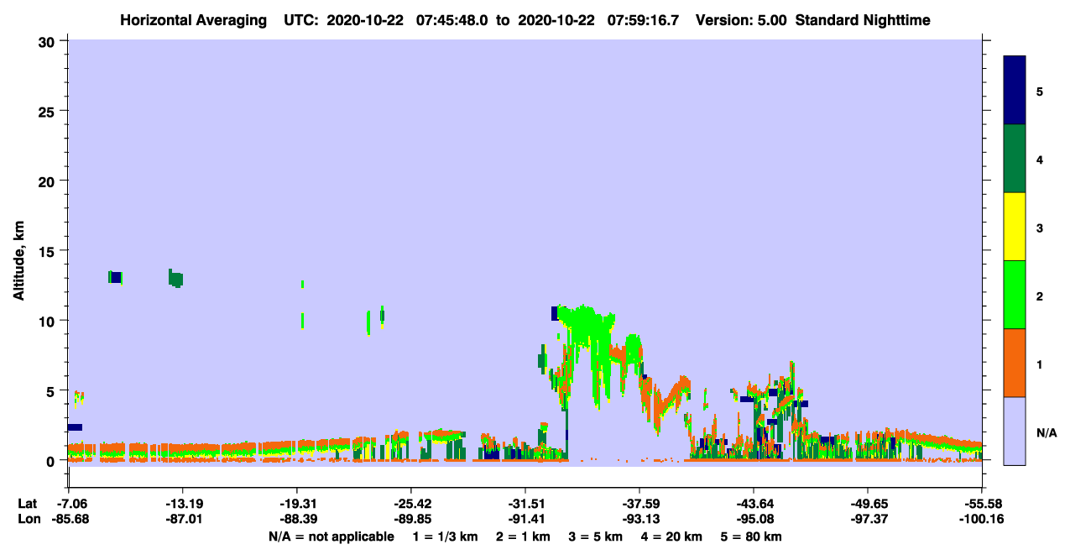Screen dimensions: 1091x560
Task: Click the dark green level 4 colorbar segment
Action: pyautogui.click(x=1015, y=159)
